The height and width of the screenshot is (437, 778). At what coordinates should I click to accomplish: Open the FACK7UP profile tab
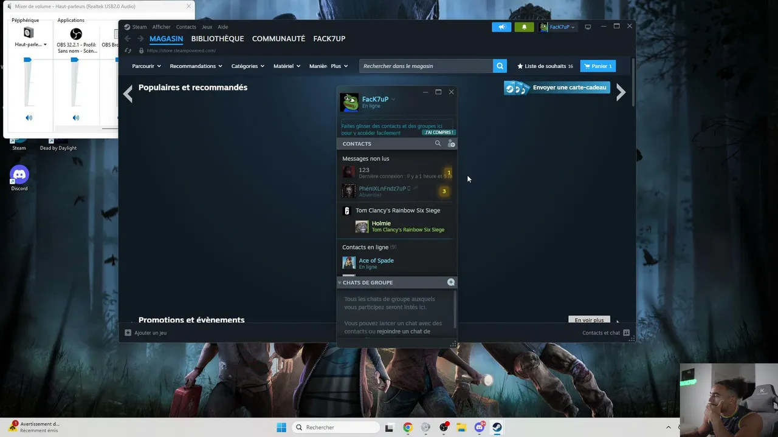pos(329,39)
